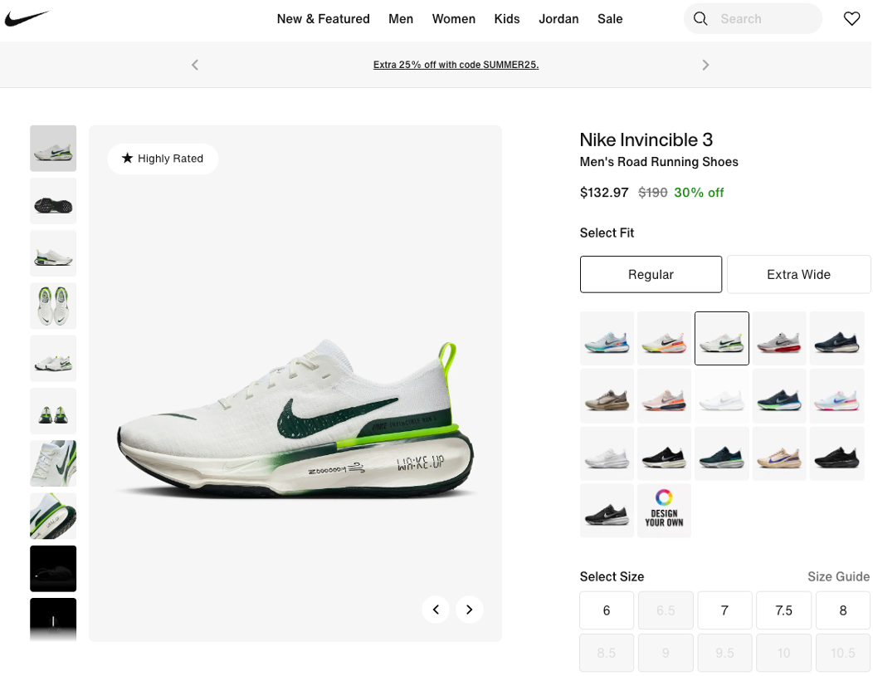Open New & Featured menu
The image size is (873, 676).
click(323, 19)
